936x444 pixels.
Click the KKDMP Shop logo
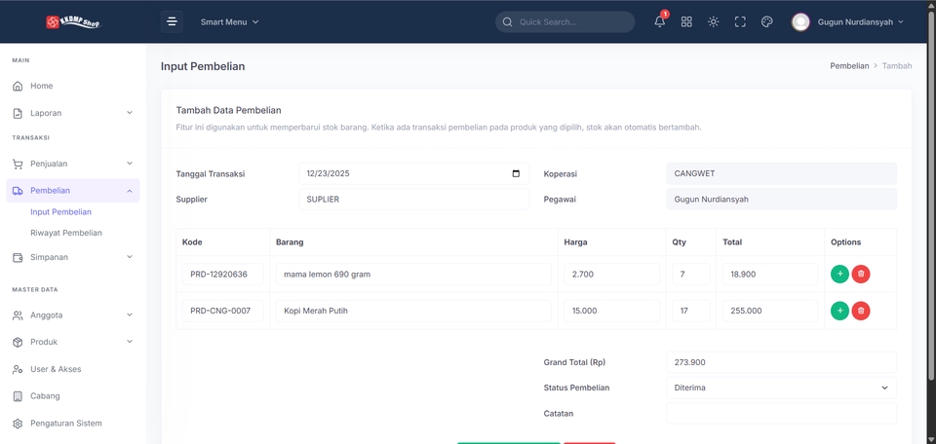tap(73, 22)
